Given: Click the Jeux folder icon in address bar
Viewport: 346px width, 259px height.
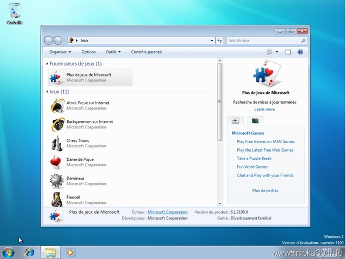Looking at the screenshot, I should (71, 40).
